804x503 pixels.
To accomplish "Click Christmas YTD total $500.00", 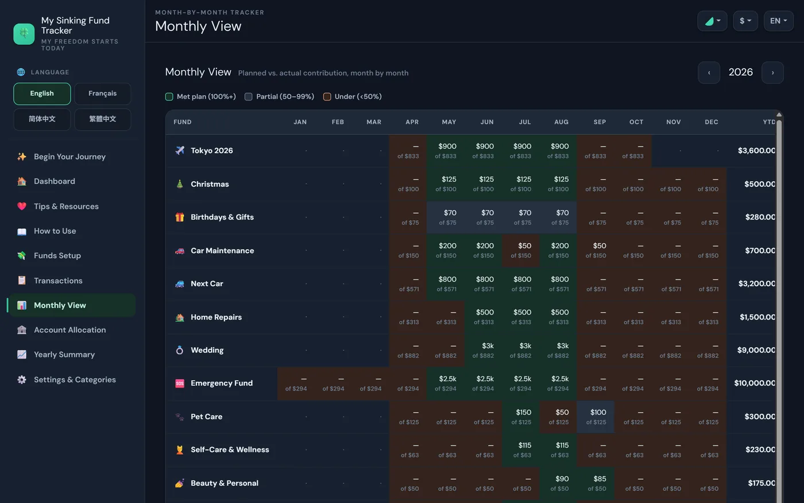I will (x=760, y=184).
